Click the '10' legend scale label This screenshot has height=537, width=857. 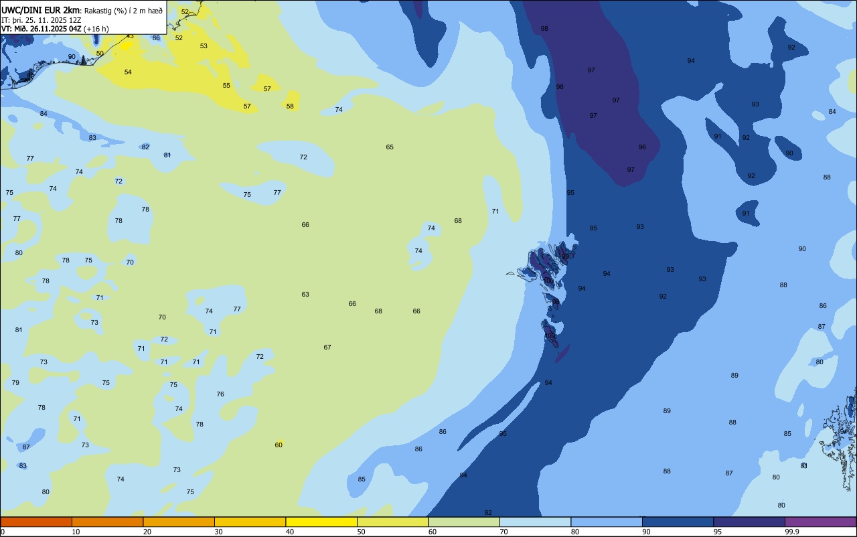pos(76,532)
